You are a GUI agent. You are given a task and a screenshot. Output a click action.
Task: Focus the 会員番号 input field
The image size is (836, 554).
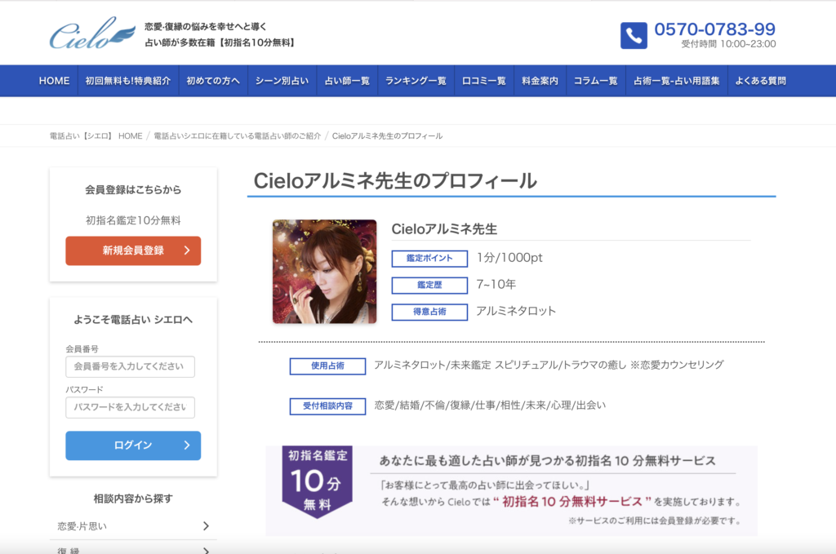click(x=130, y=366)
